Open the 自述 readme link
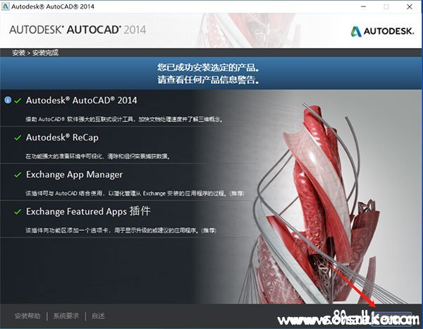 point(98,316)
